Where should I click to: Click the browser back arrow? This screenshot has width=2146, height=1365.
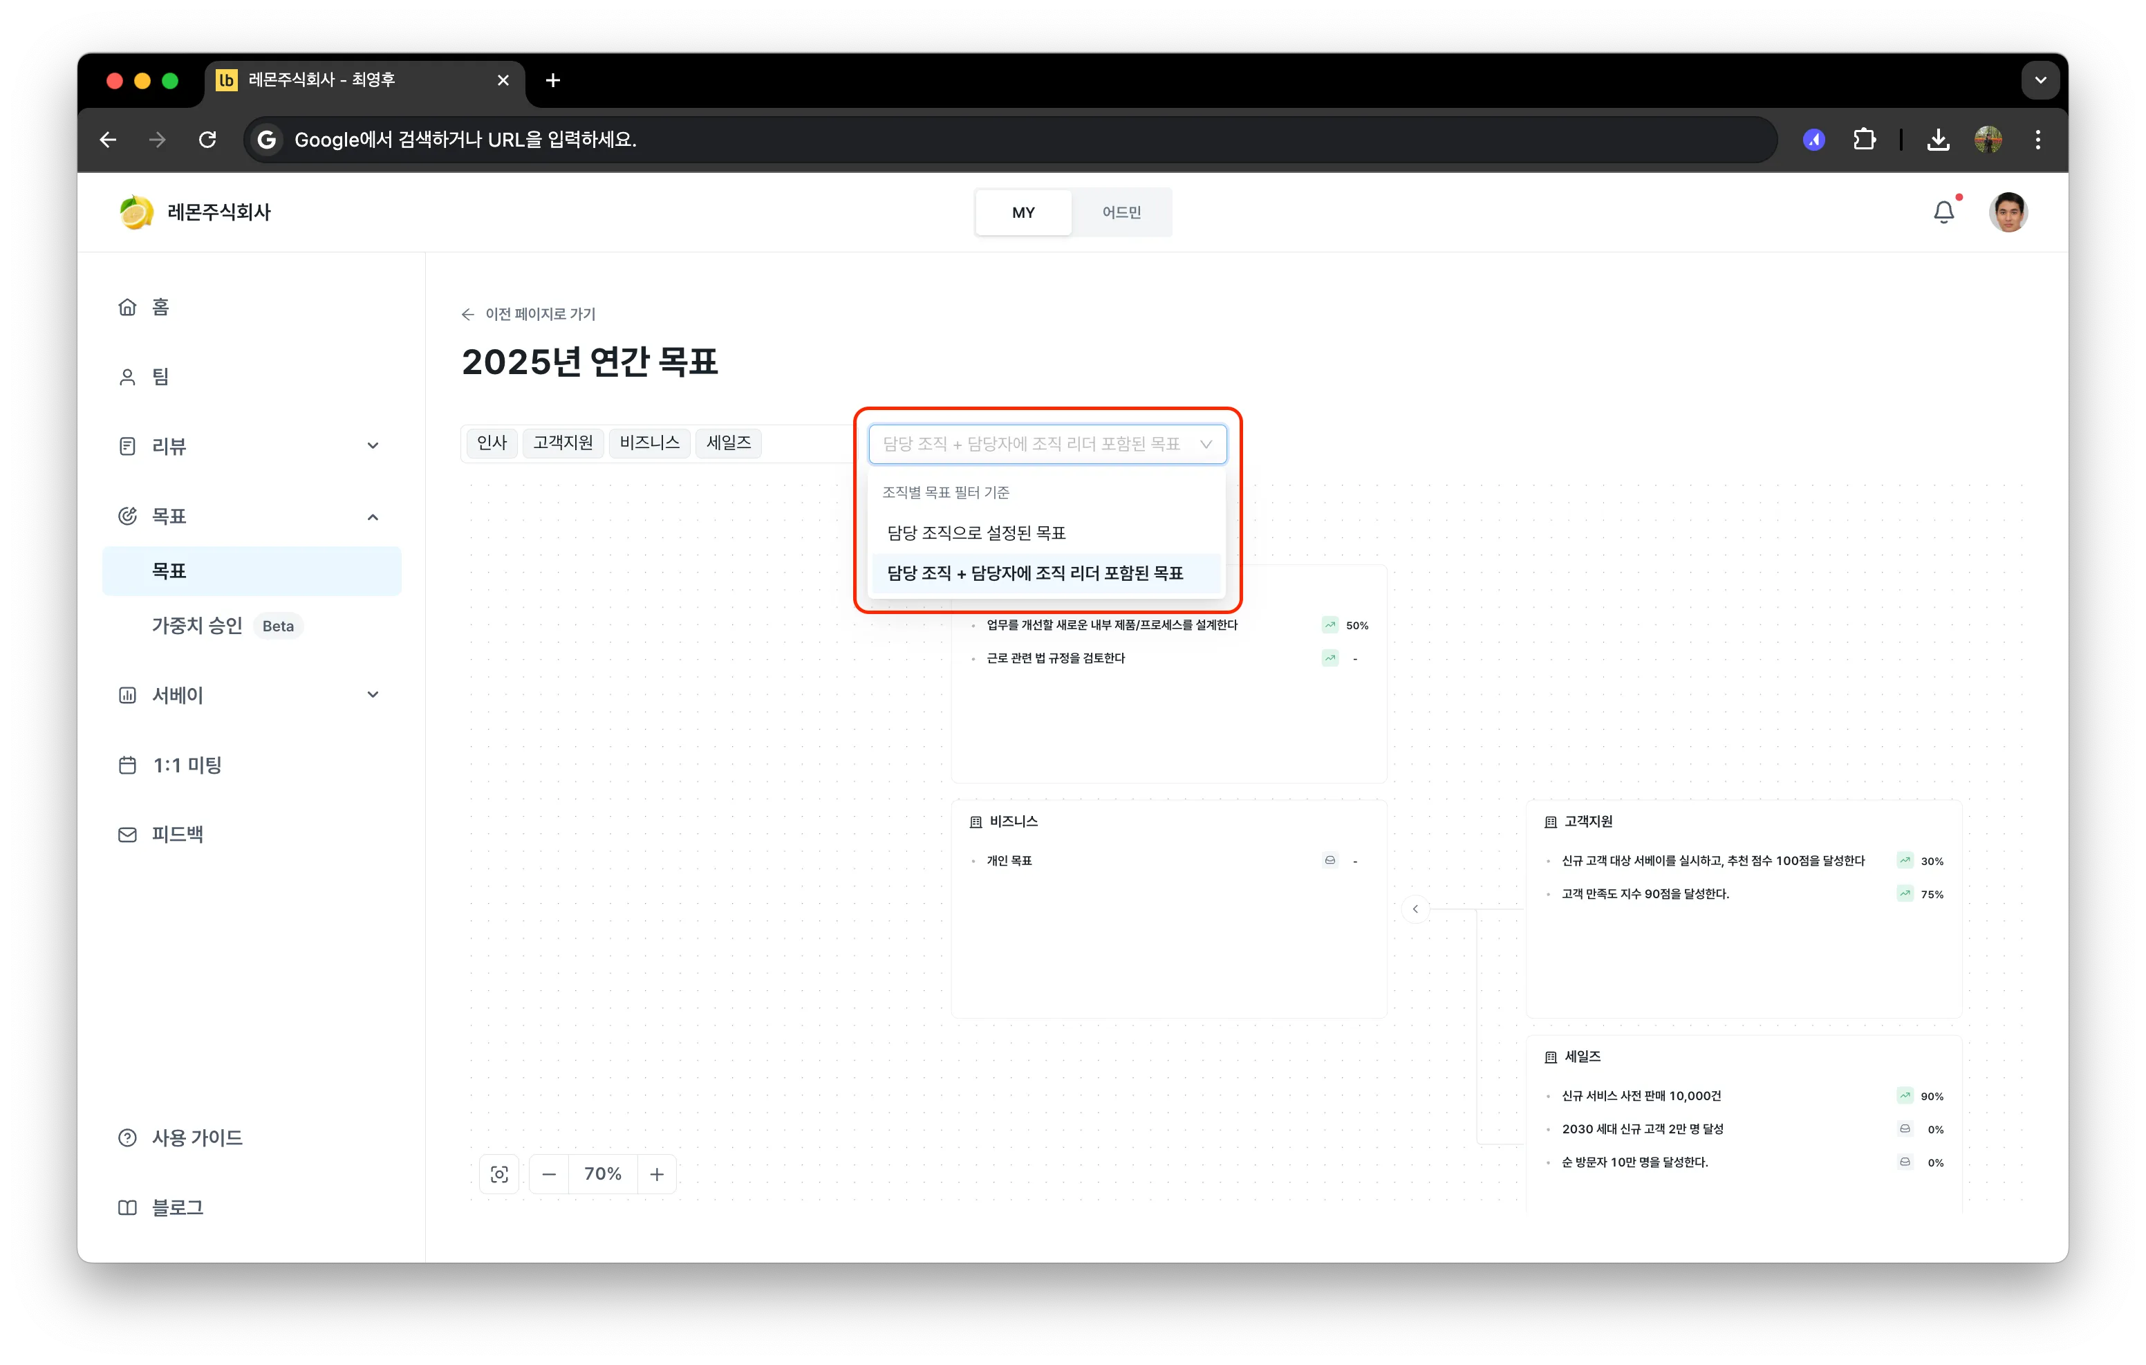tap(108, 140)
